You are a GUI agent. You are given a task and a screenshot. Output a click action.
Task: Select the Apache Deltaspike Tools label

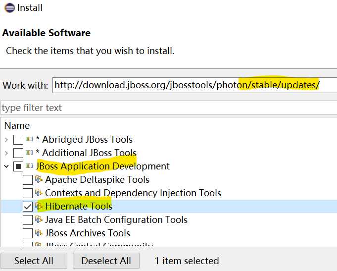(97, 179)
